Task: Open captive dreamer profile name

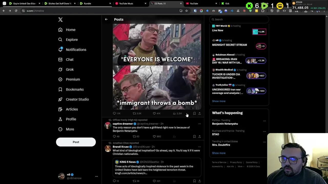Action: [123, 124]
